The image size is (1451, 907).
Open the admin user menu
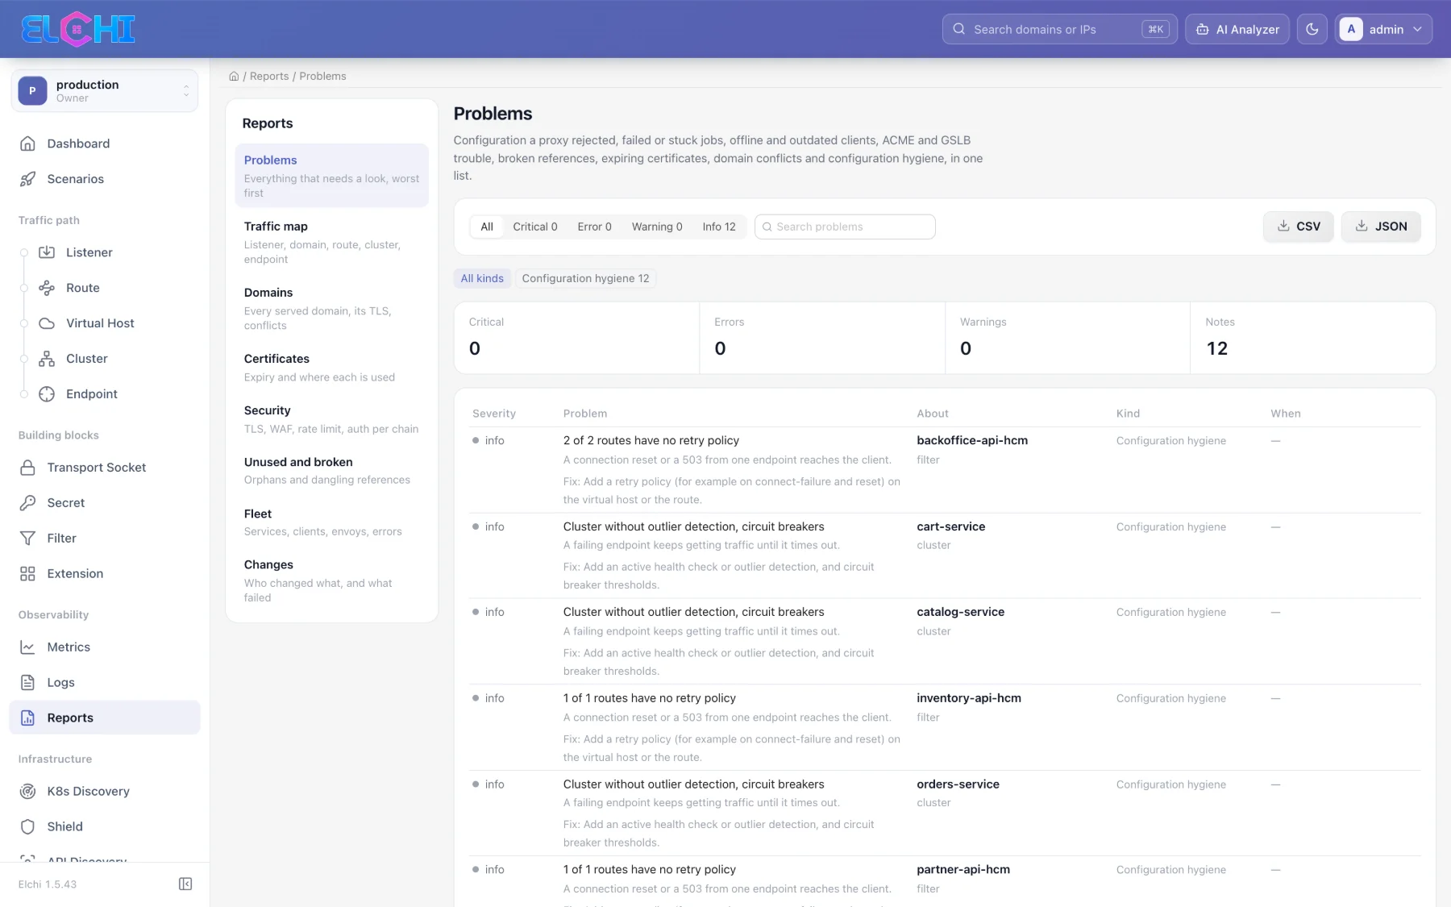coord(1384,29)
